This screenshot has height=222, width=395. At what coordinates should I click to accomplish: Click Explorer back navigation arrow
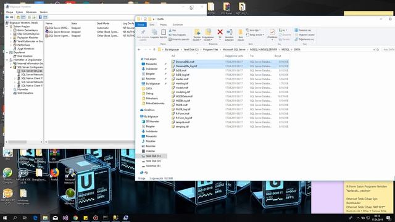pyautogui.click(x=139, y=49)
